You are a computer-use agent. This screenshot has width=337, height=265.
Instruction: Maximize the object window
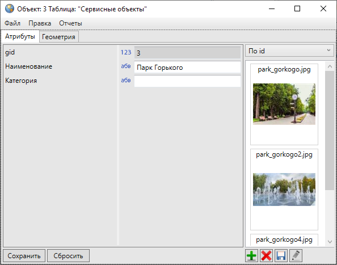(x=297, y=9)
